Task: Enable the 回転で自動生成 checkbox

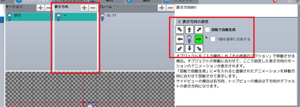Action: point(208,30)
